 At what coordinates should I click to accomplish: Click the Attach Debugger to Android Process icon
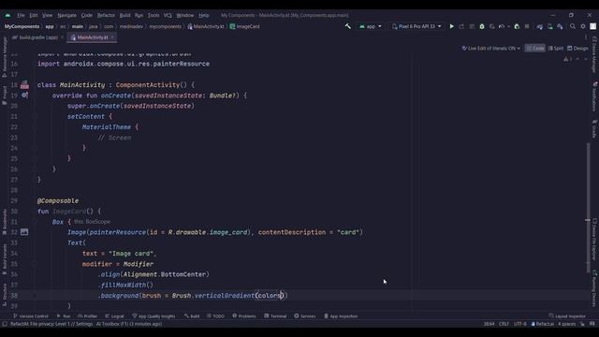(x=517, y=26)
